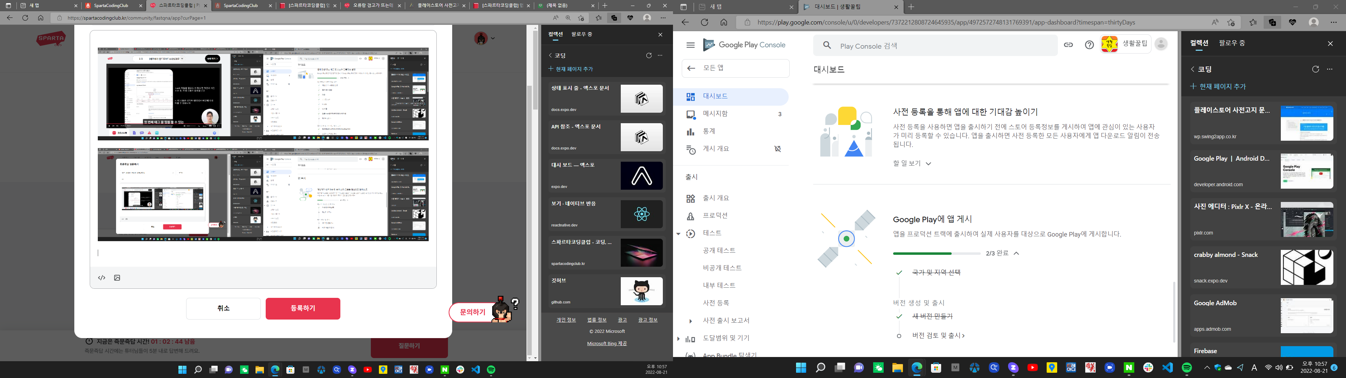Expand 사전 출시 보고서 in the sidebar
The image size is (1346, 378).
690,321
